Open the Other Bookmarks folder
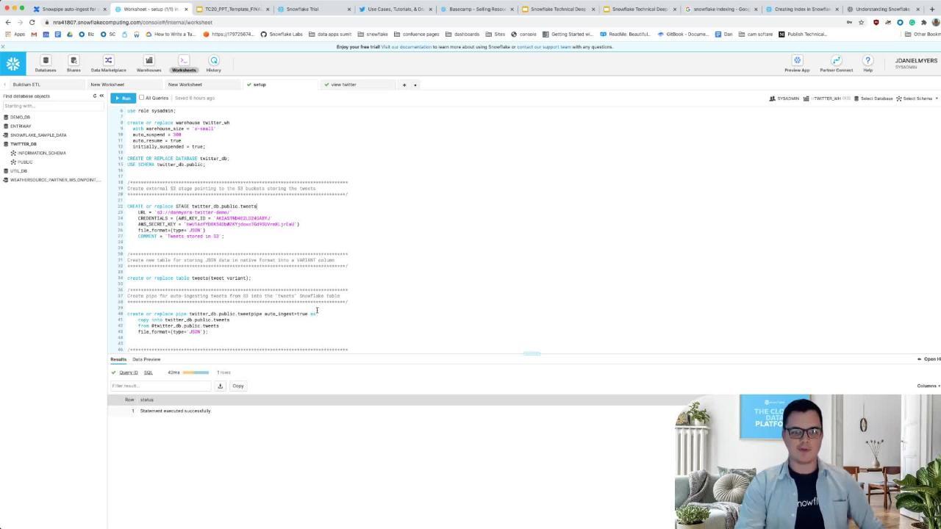The width and height of the screenshot is (941, 529). click(x=923, y=34)
